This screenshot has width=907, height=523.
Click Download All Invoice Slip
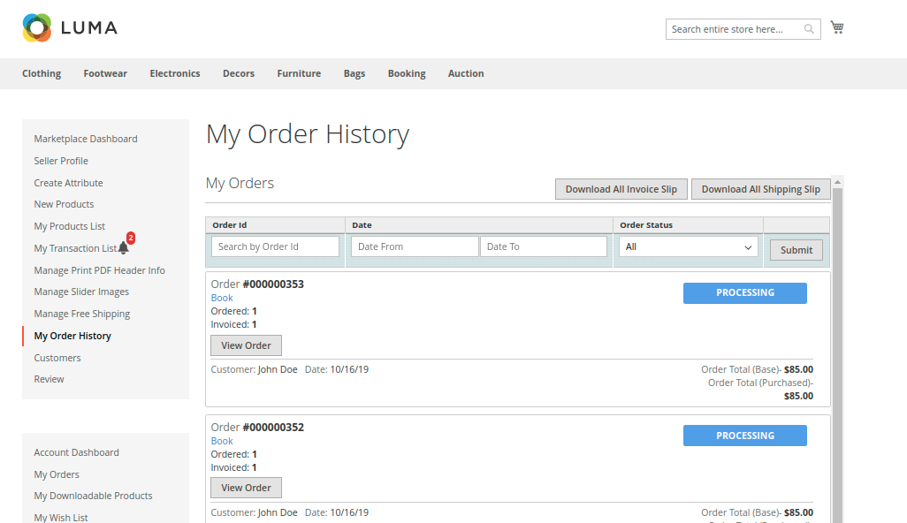pyautogui.click(x=621, y=188)
